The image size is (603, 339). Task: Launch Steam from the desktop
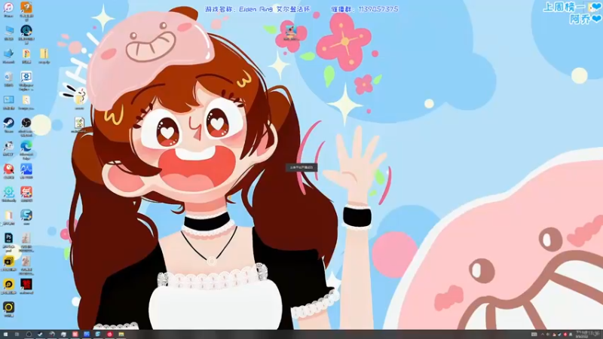[x=8, y=123]
